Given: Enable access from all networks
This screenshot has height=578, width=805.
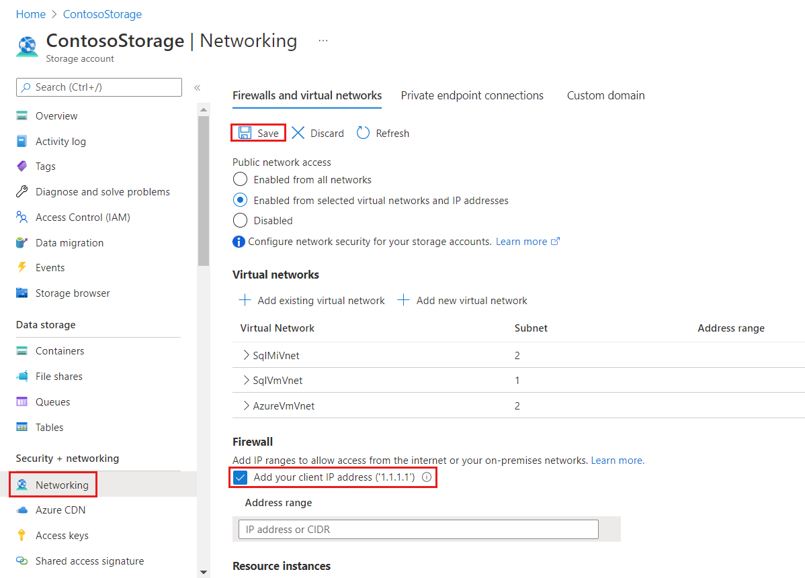Looking at the screenshot, I should tap(240, 179).
